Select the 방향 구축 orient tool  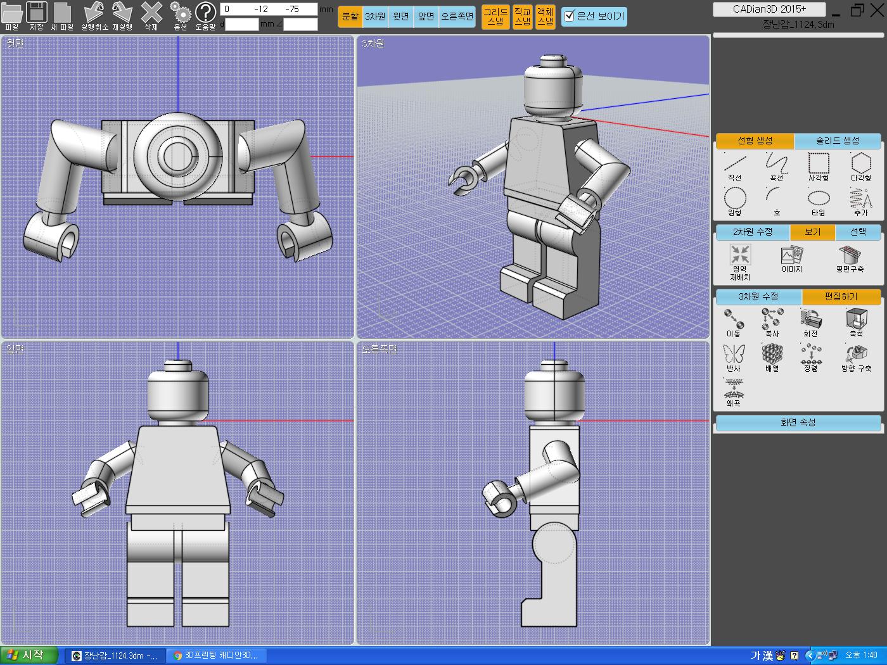857,357
